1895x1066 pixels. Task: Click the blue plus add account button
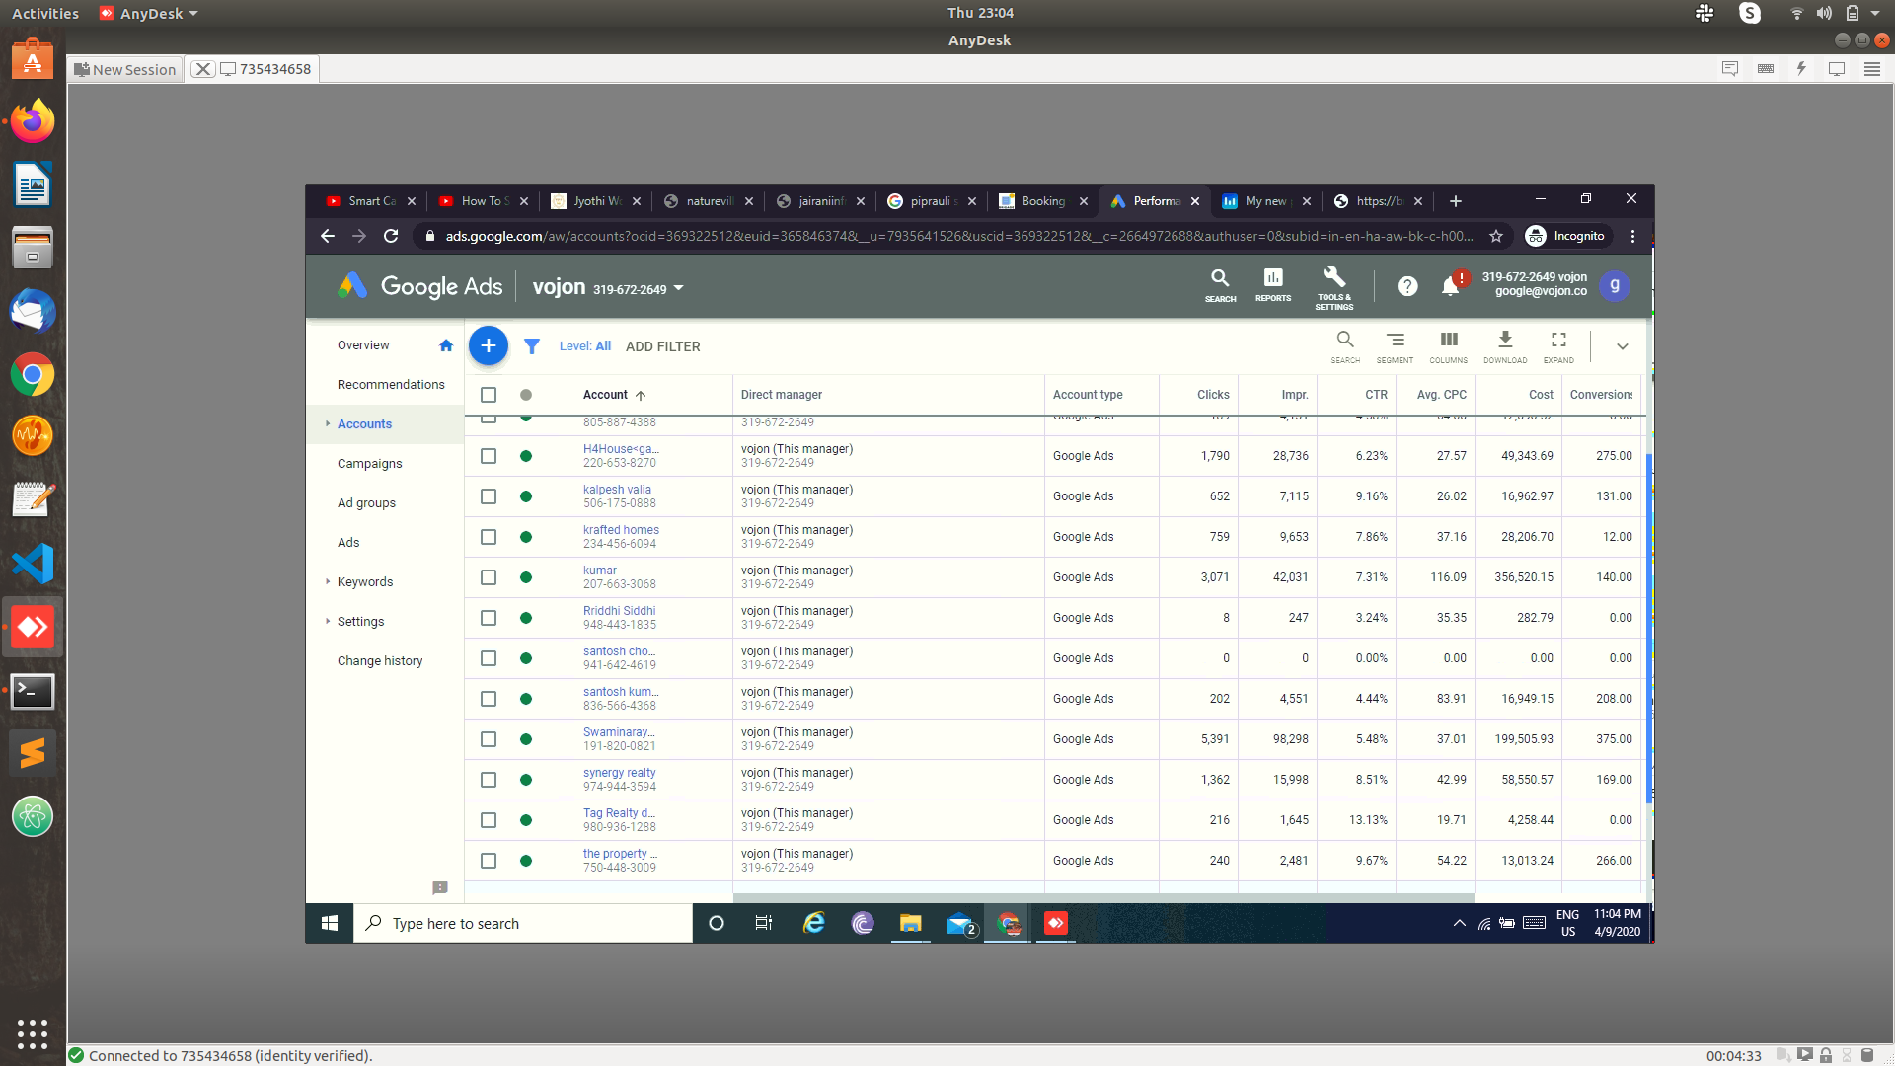pos(488,345)
